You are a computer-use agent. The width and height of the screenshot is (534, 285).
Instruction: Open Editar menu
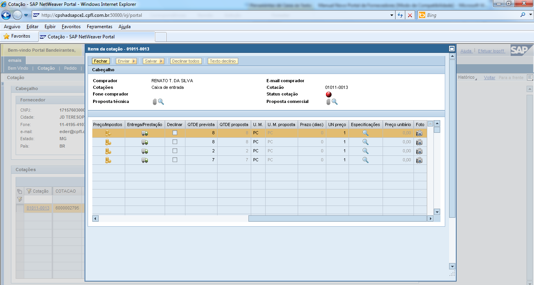point(32,27)
